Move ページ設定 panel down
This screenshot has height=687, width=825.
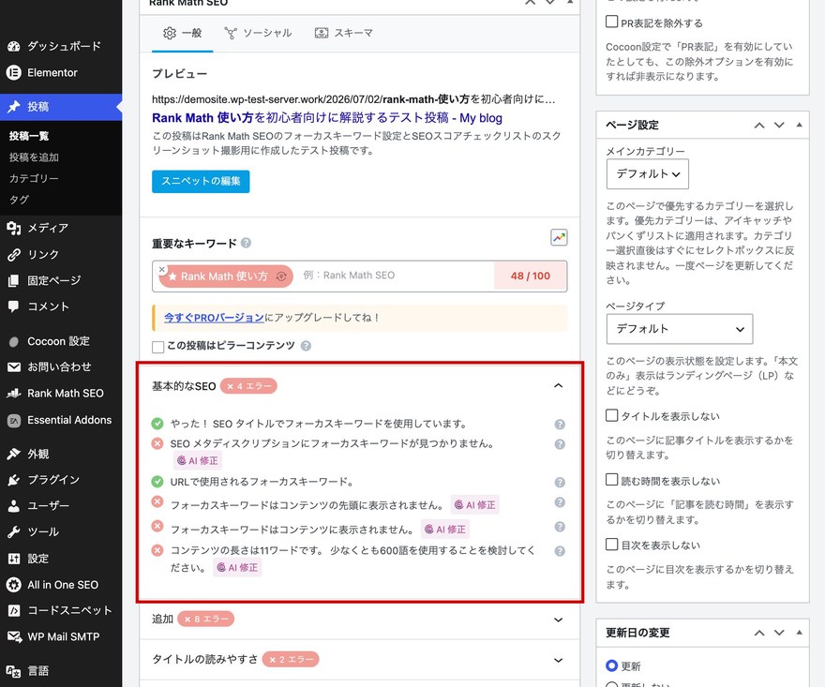click(x=779, y=126)
